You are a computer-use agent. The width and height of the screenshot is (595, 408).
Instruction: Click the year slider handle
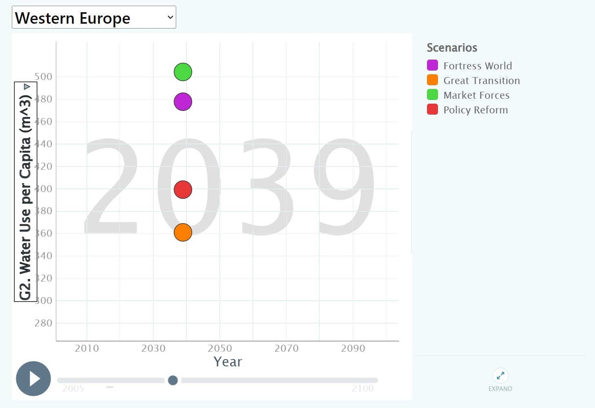[173, 380]
